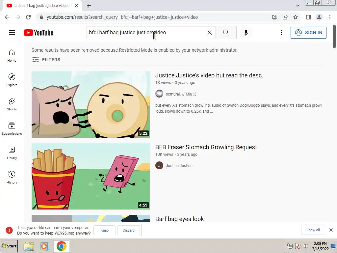Reload the page in Chrome
The image size is (337, 253).
(x=28, y=17)
